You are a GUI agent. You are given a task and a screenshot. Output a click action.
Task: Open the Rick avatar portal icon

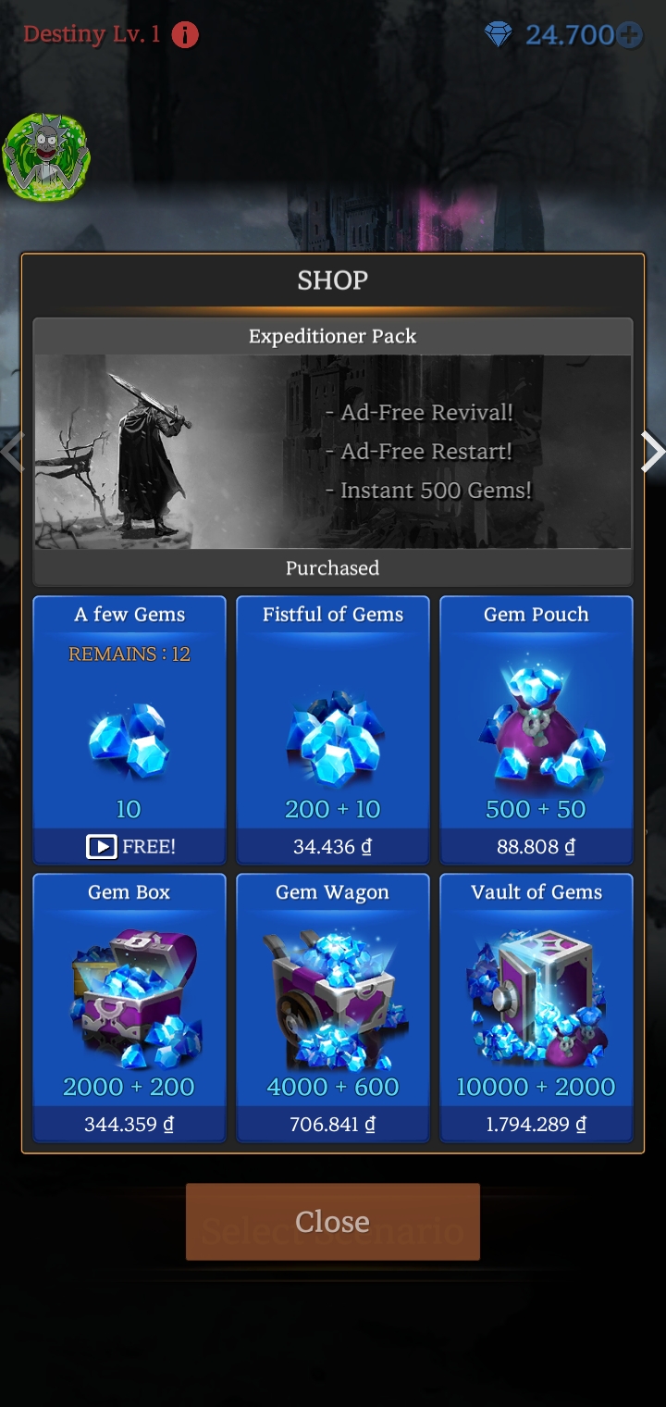pos(46,157)
